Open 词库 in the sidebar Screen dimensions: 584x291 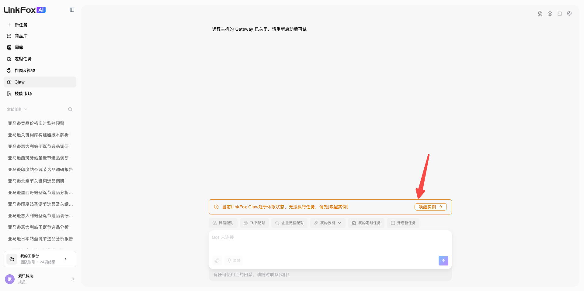(x=40, y=47)
